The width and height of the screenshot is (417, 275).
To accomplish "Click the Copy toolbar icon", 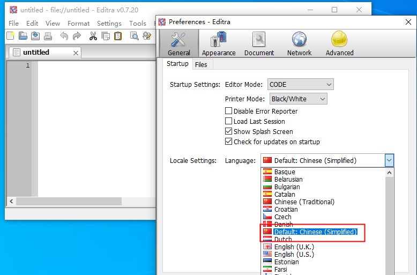I will click(106, 35).
